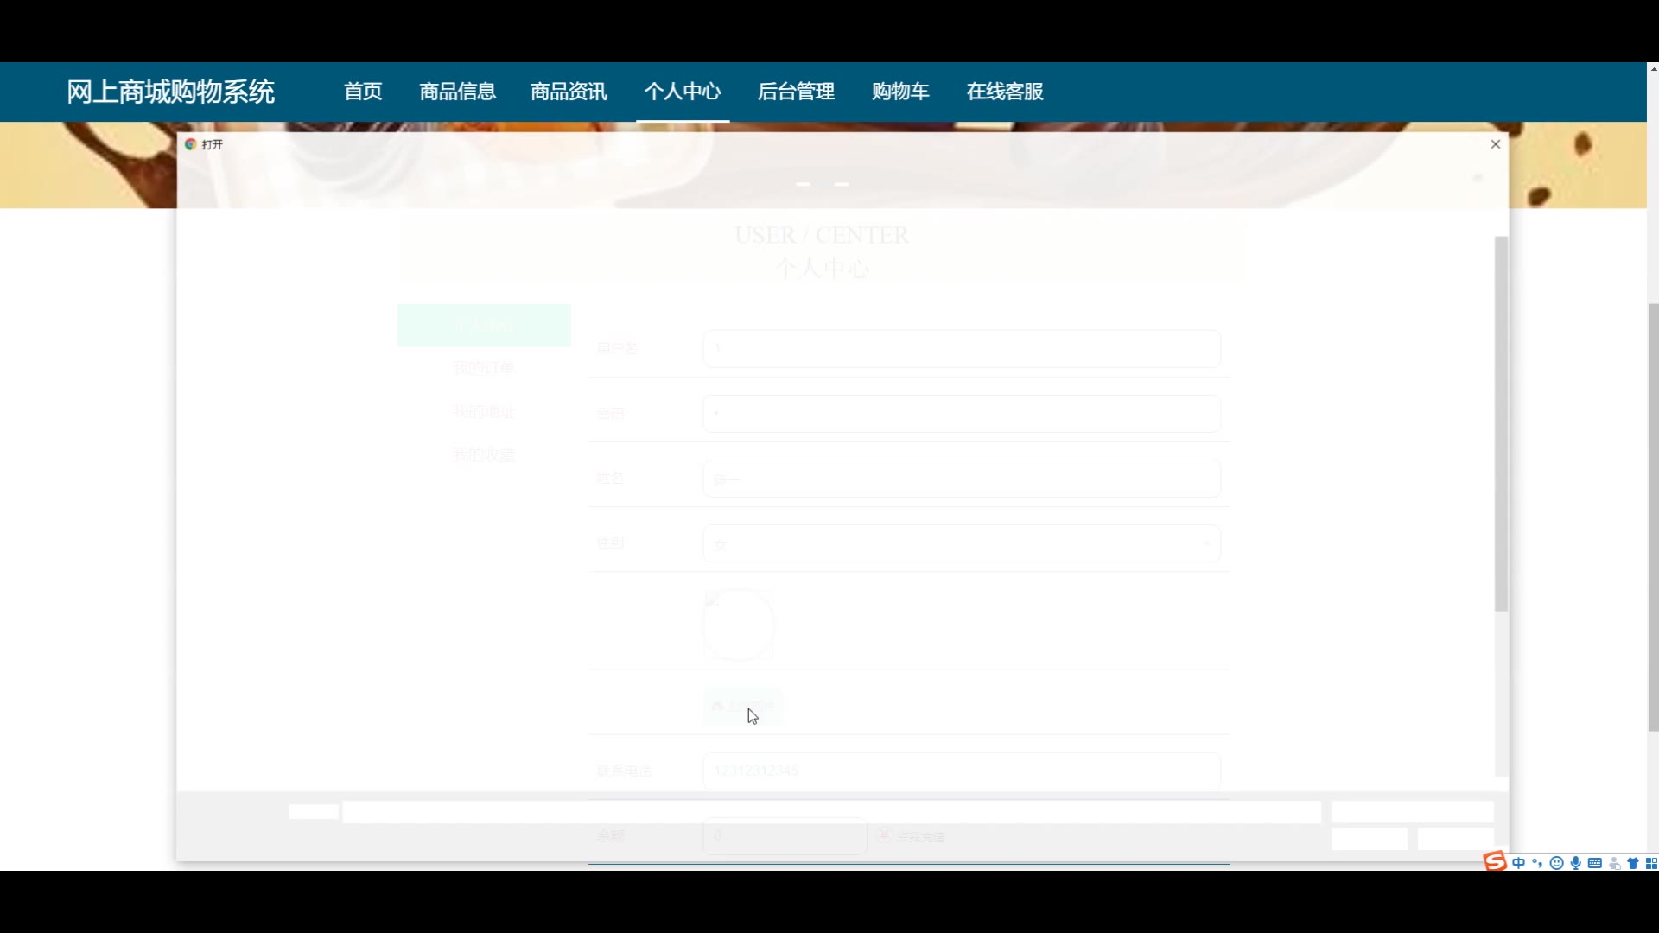Open the IME skin shirt icon
The height and width of the screenshot is (933, 1659).
(1633, 863)
